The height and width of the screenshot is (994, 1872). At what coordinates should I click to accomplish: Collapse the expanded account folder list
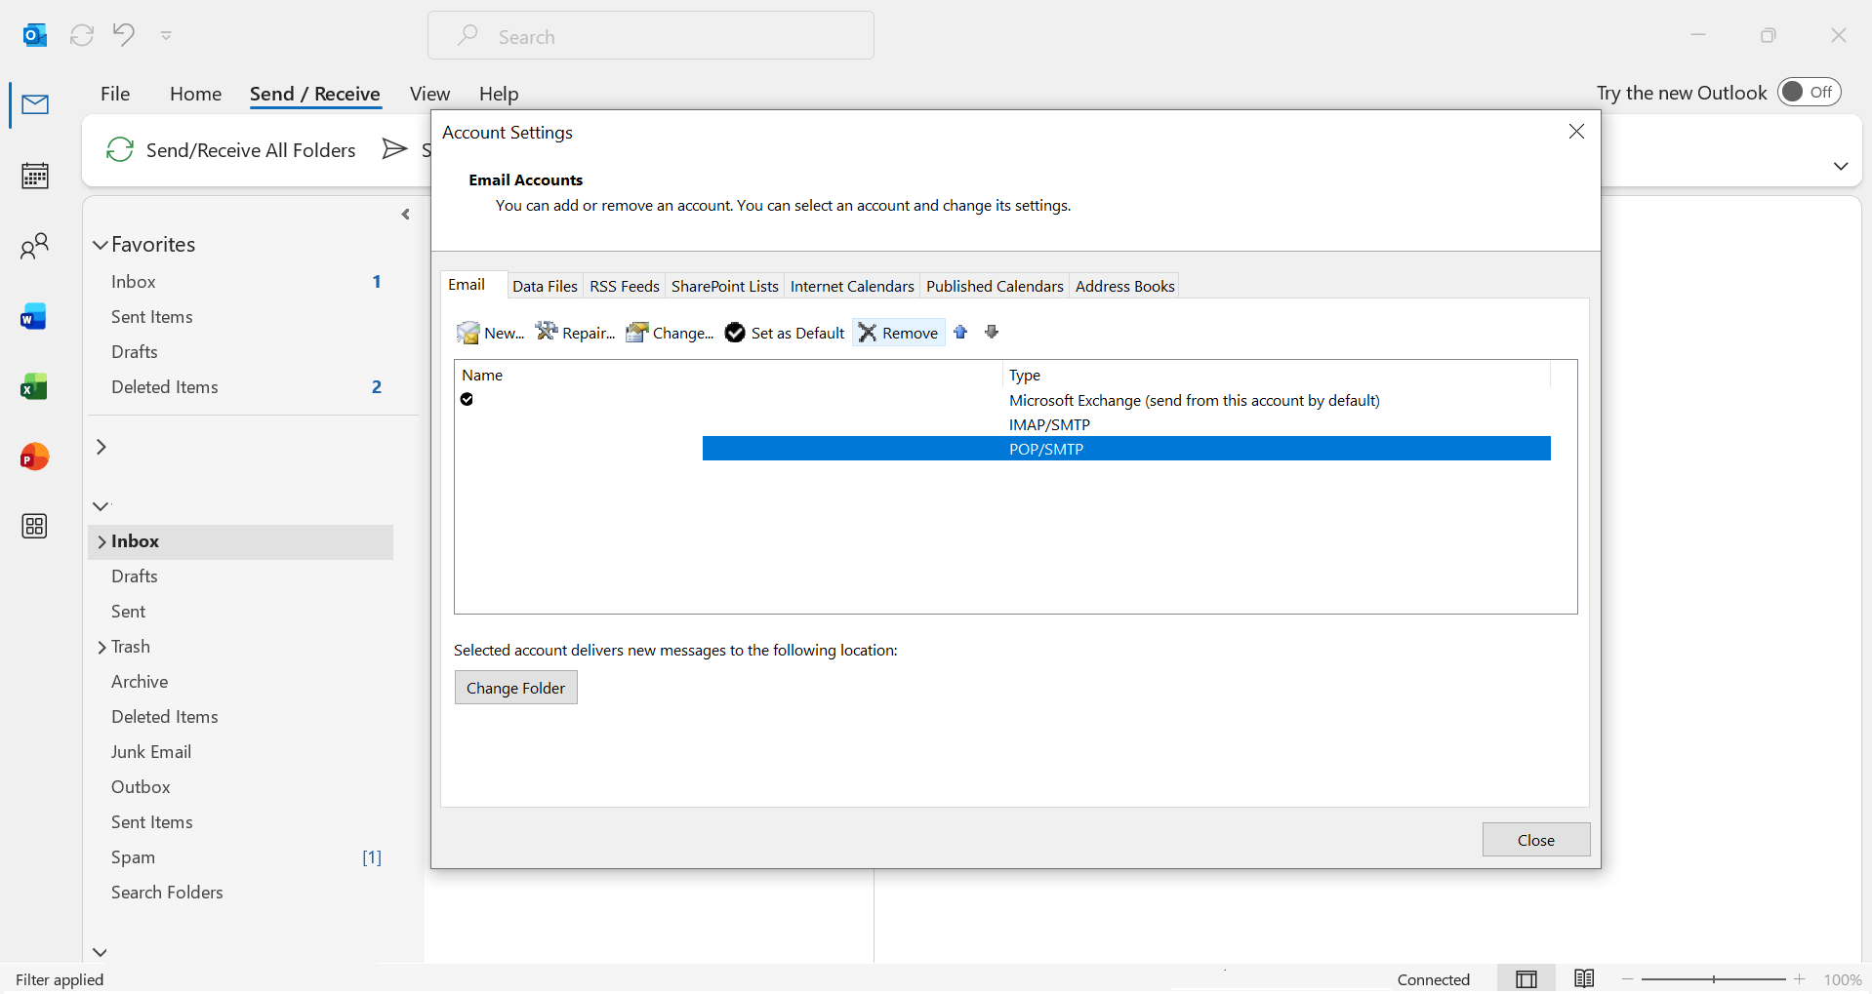coord(101,506)
